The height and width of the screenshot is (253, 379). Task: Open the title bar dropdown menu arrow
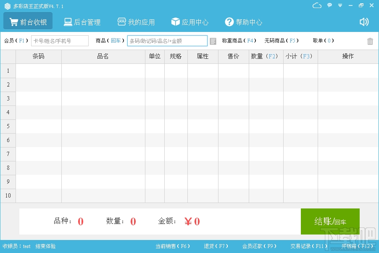coord(340,5)
